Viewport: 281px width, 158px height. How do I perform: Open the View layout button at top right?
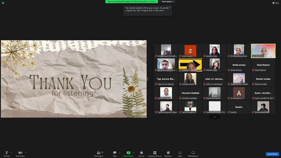click(276, 3)
